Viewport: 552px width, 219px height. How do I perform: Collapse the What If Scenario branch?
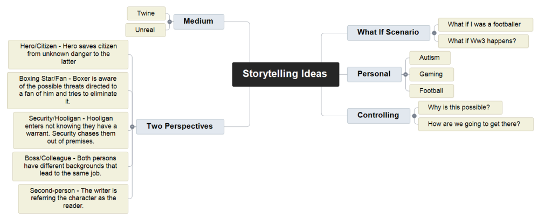(x=434, y=33)
